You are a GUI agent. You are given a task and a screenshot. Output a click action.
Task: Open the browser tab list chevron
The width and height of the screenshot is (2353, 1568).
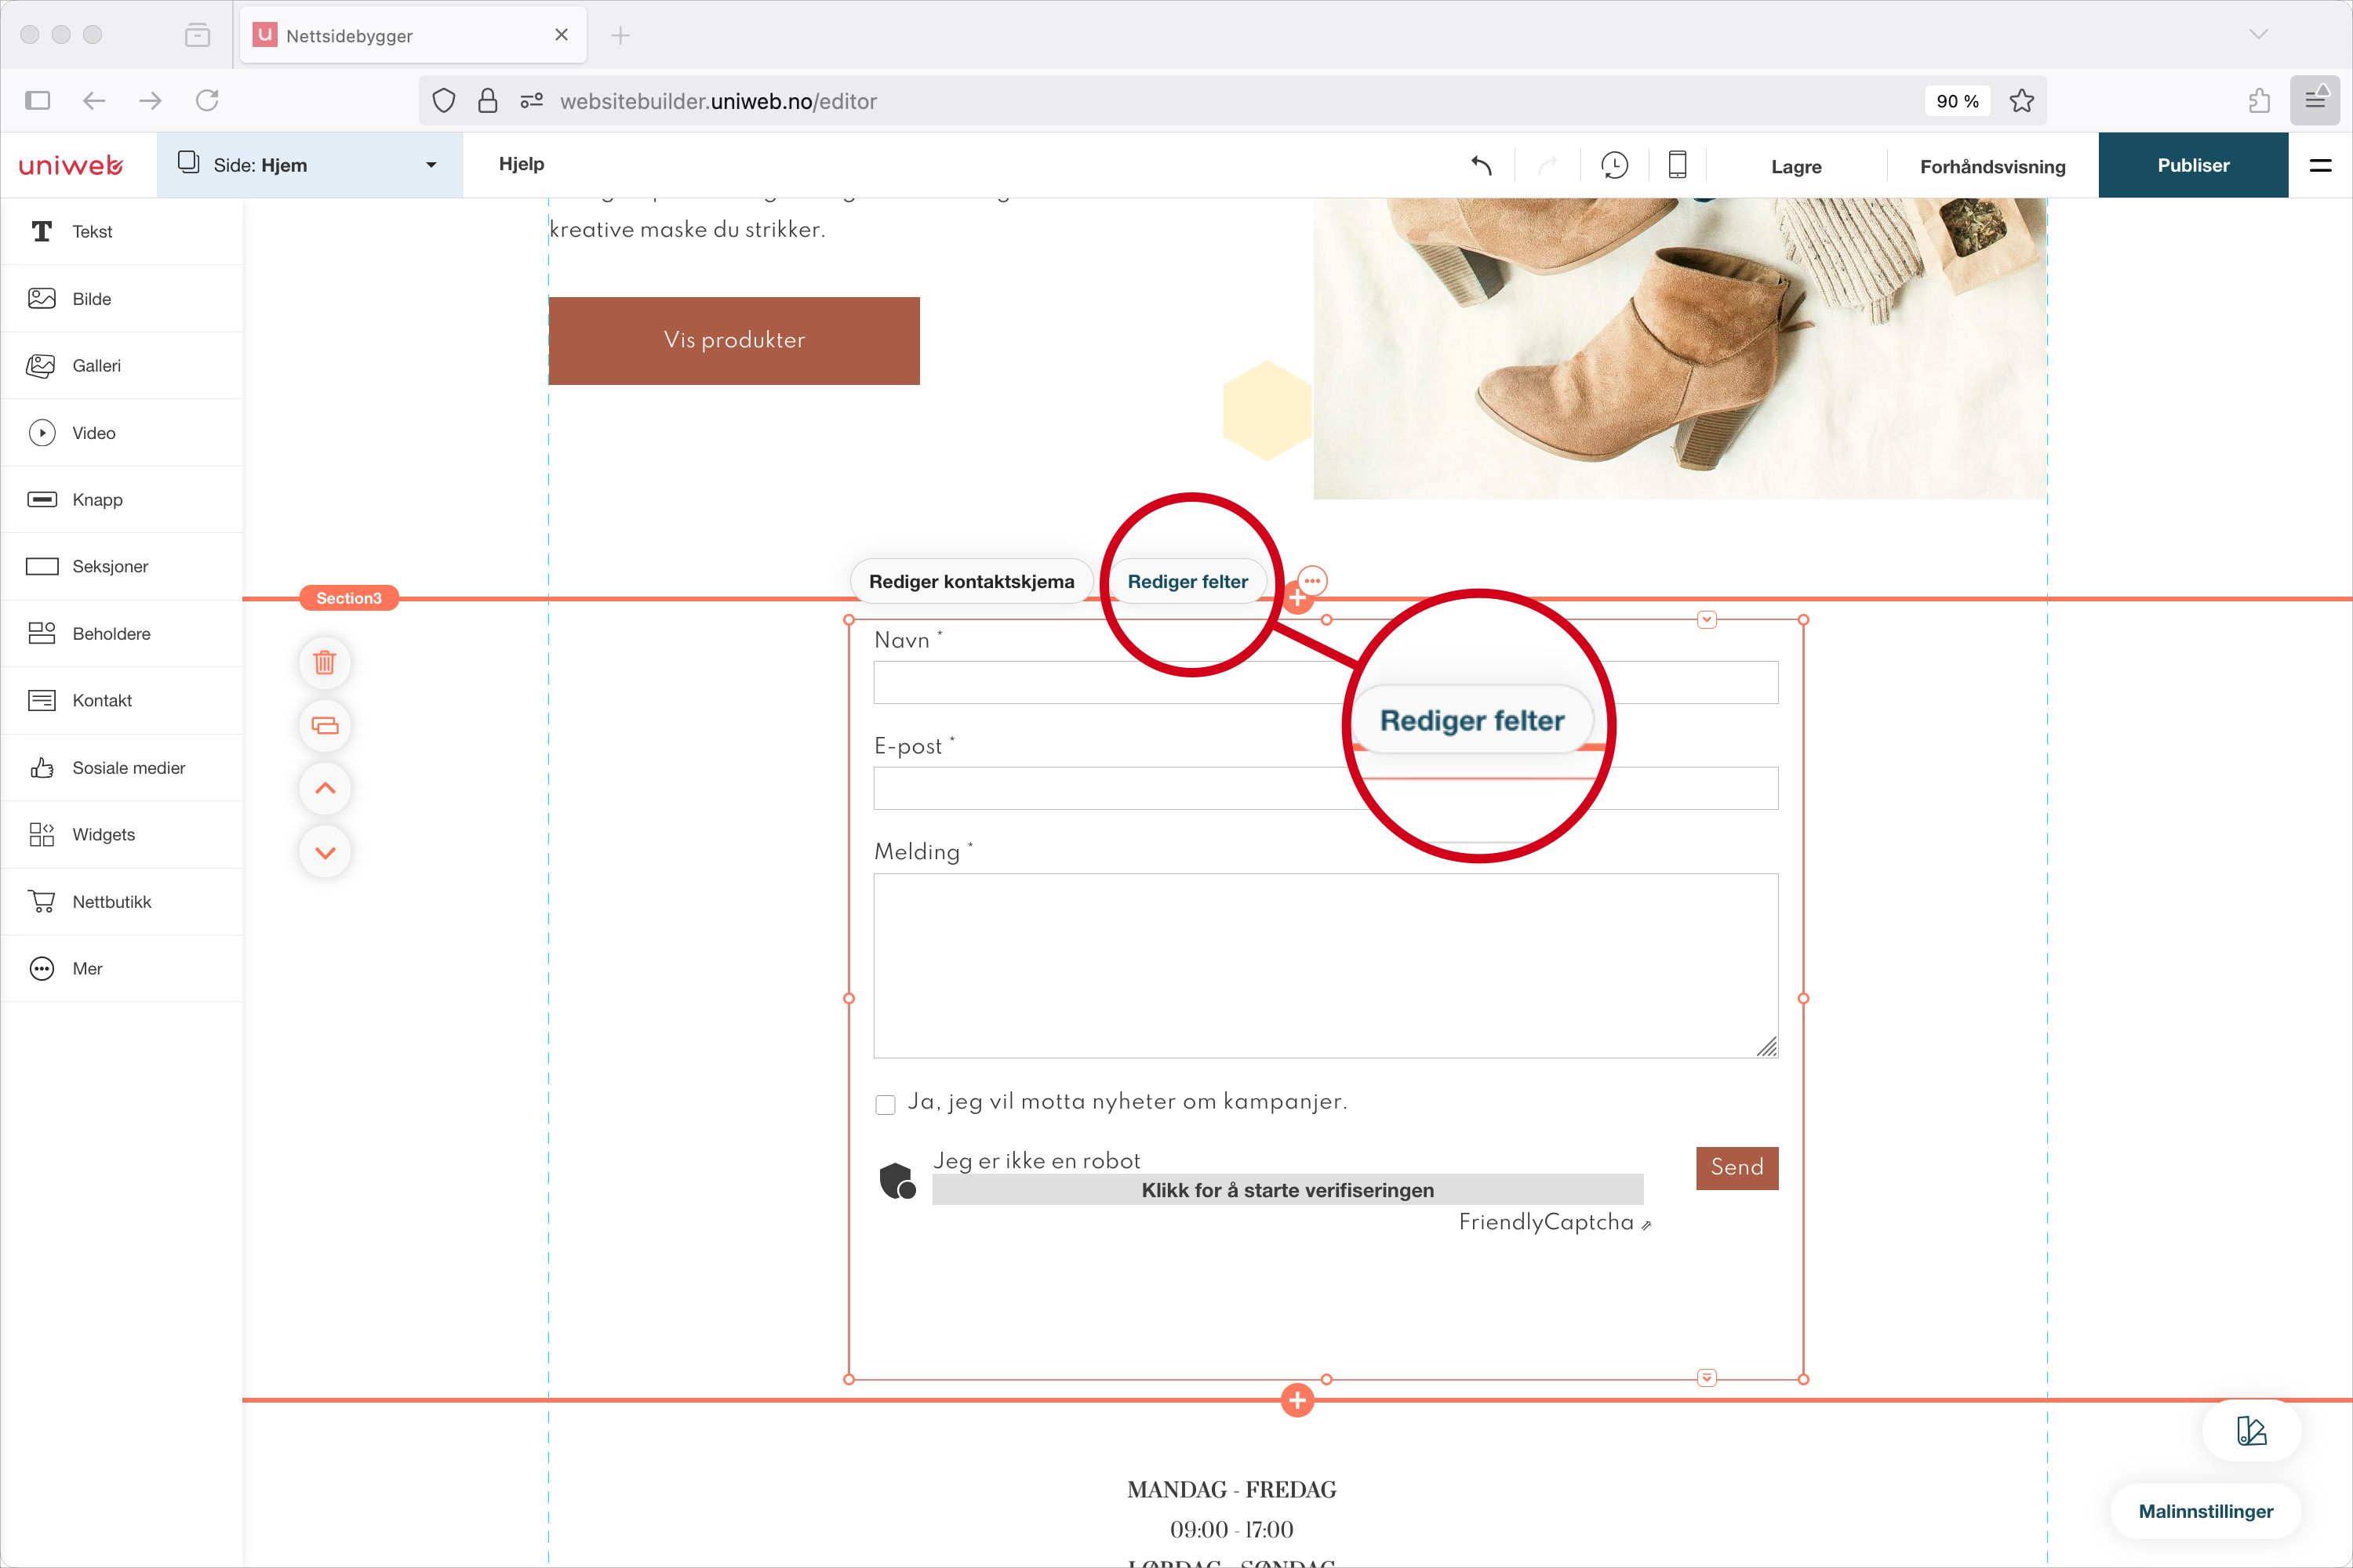2258,34
